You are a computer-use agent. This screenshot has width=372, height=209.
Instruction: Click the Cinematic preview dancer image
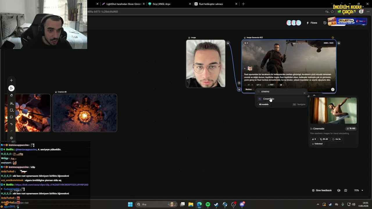pyautogui.click(x=333, y=110)
